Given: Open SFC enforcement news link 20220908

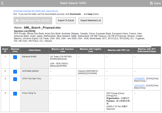Looking at the screenshot, I should point(139,79).
